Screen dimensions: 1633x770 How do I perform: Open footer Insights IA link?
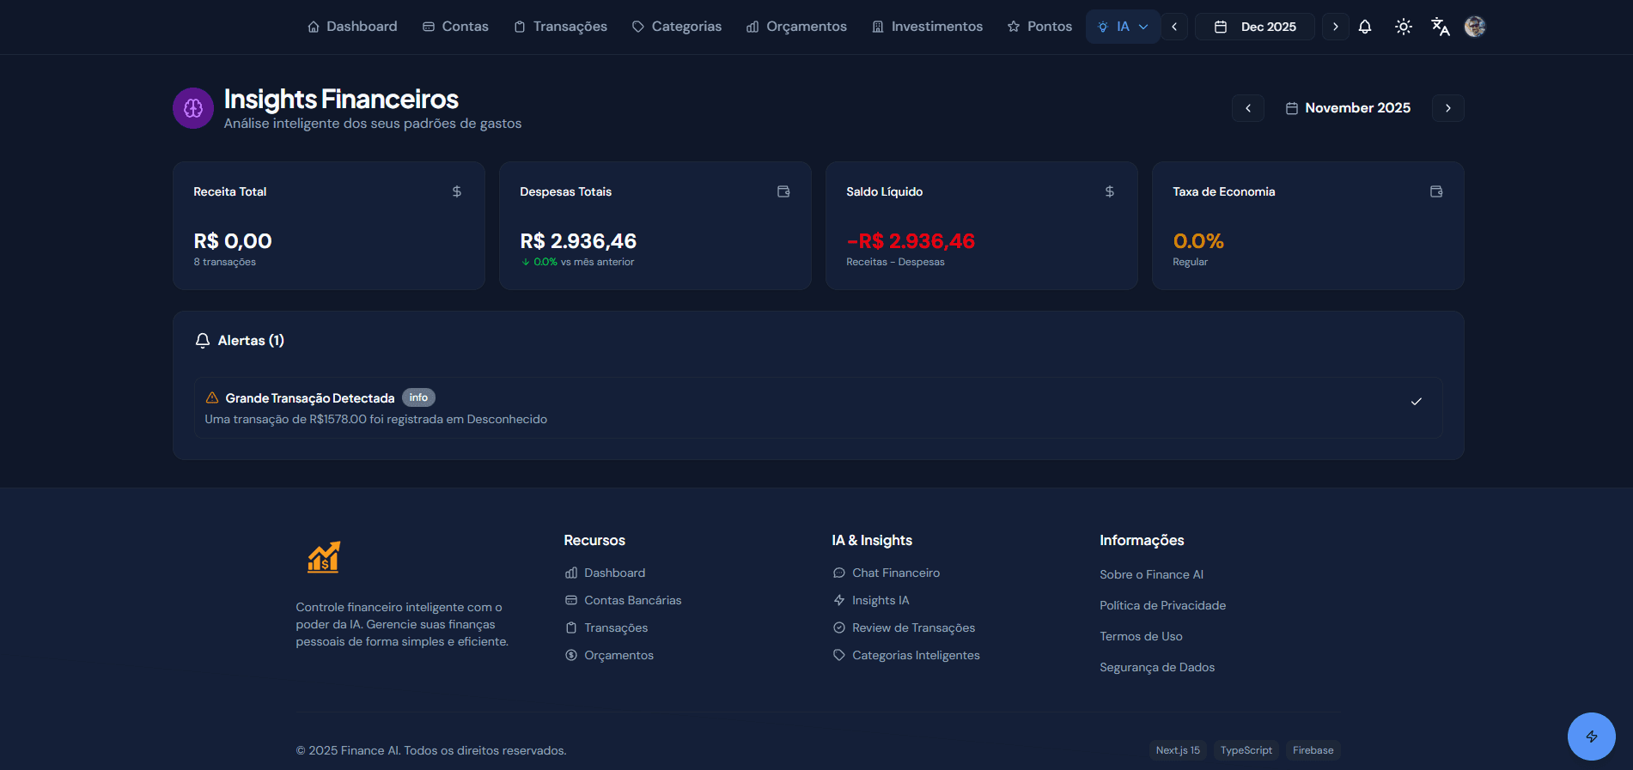coord(871,600)
